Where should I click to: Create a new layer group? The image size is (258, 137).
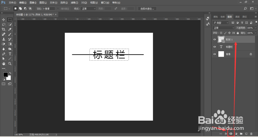(241, 134)
